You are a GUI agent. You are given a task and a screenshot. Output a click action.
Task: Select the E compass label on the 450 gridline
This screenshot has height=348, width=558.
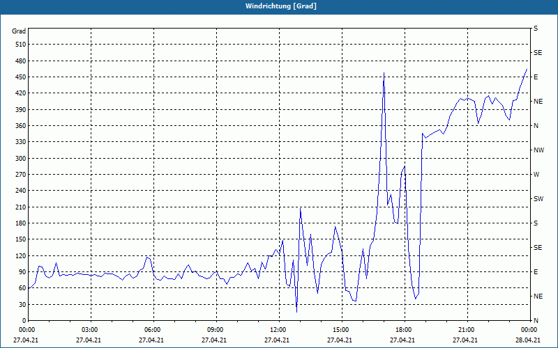click(x=536, y=77)
